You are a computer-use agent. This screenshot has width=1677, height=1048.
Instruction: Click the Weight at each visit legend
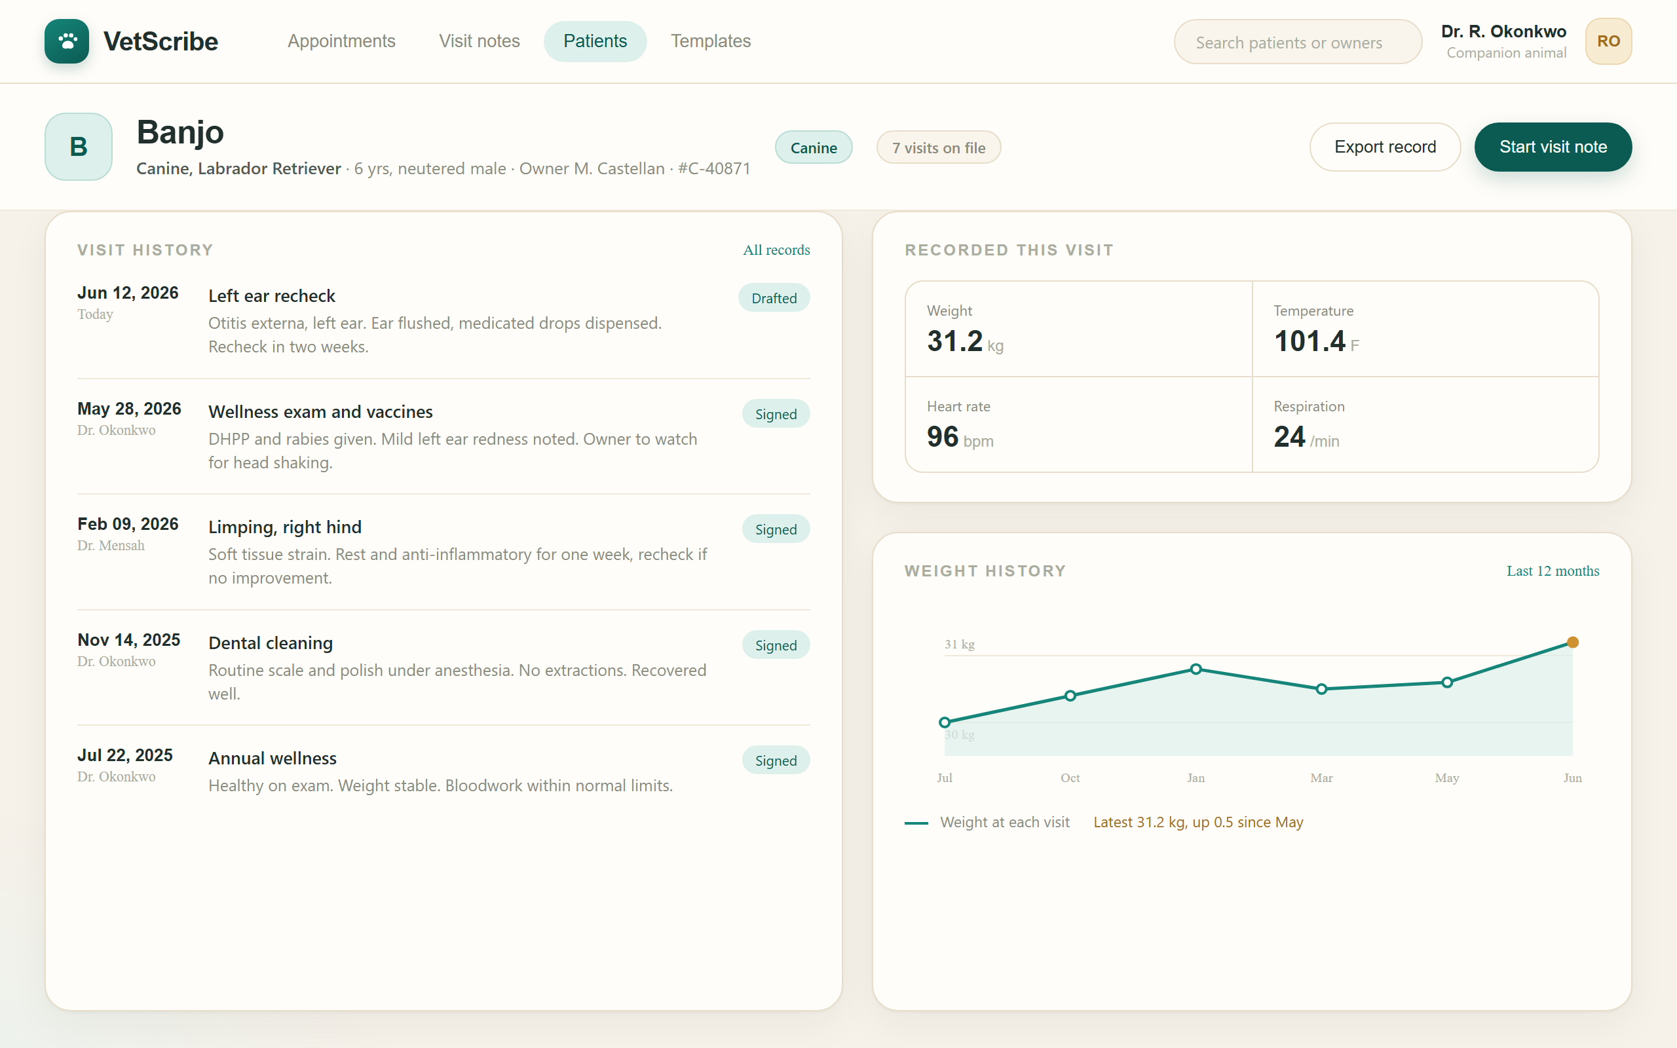987,823
